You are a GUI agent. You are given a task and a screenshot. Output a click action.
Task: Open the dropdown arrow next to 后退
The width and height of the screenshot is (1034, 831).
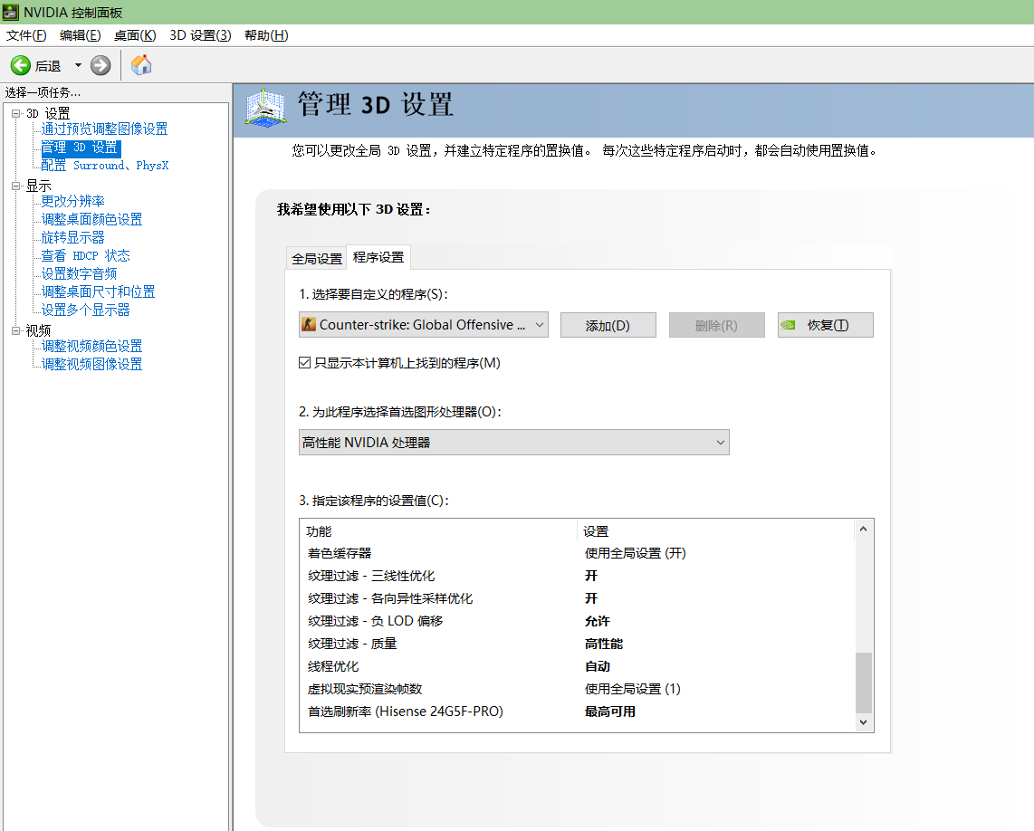point(78,64)
